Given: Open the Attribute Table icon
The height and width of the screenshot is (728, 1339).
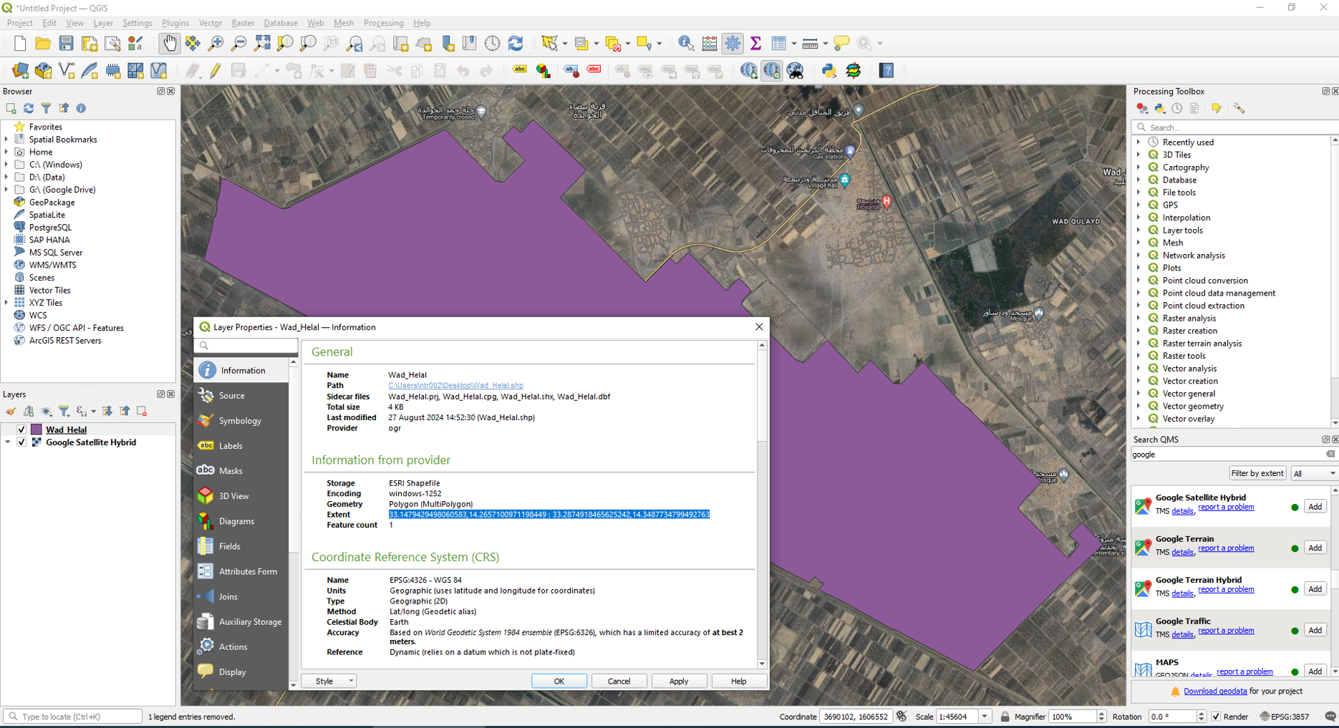Looking at the screenshot, I should (779, 43).
